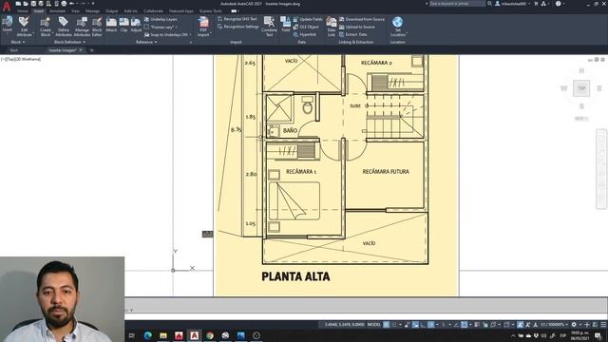
Task: Click the Plot printer icon in Quick Access
Action: 64,4
